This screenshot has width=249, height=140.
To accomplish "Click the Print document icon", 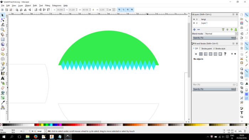I will 242,27.
